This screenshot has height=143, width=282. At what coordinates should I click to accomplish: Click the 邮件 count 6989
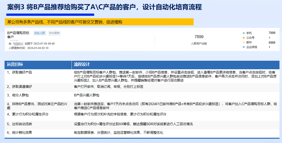coord(272,42)
